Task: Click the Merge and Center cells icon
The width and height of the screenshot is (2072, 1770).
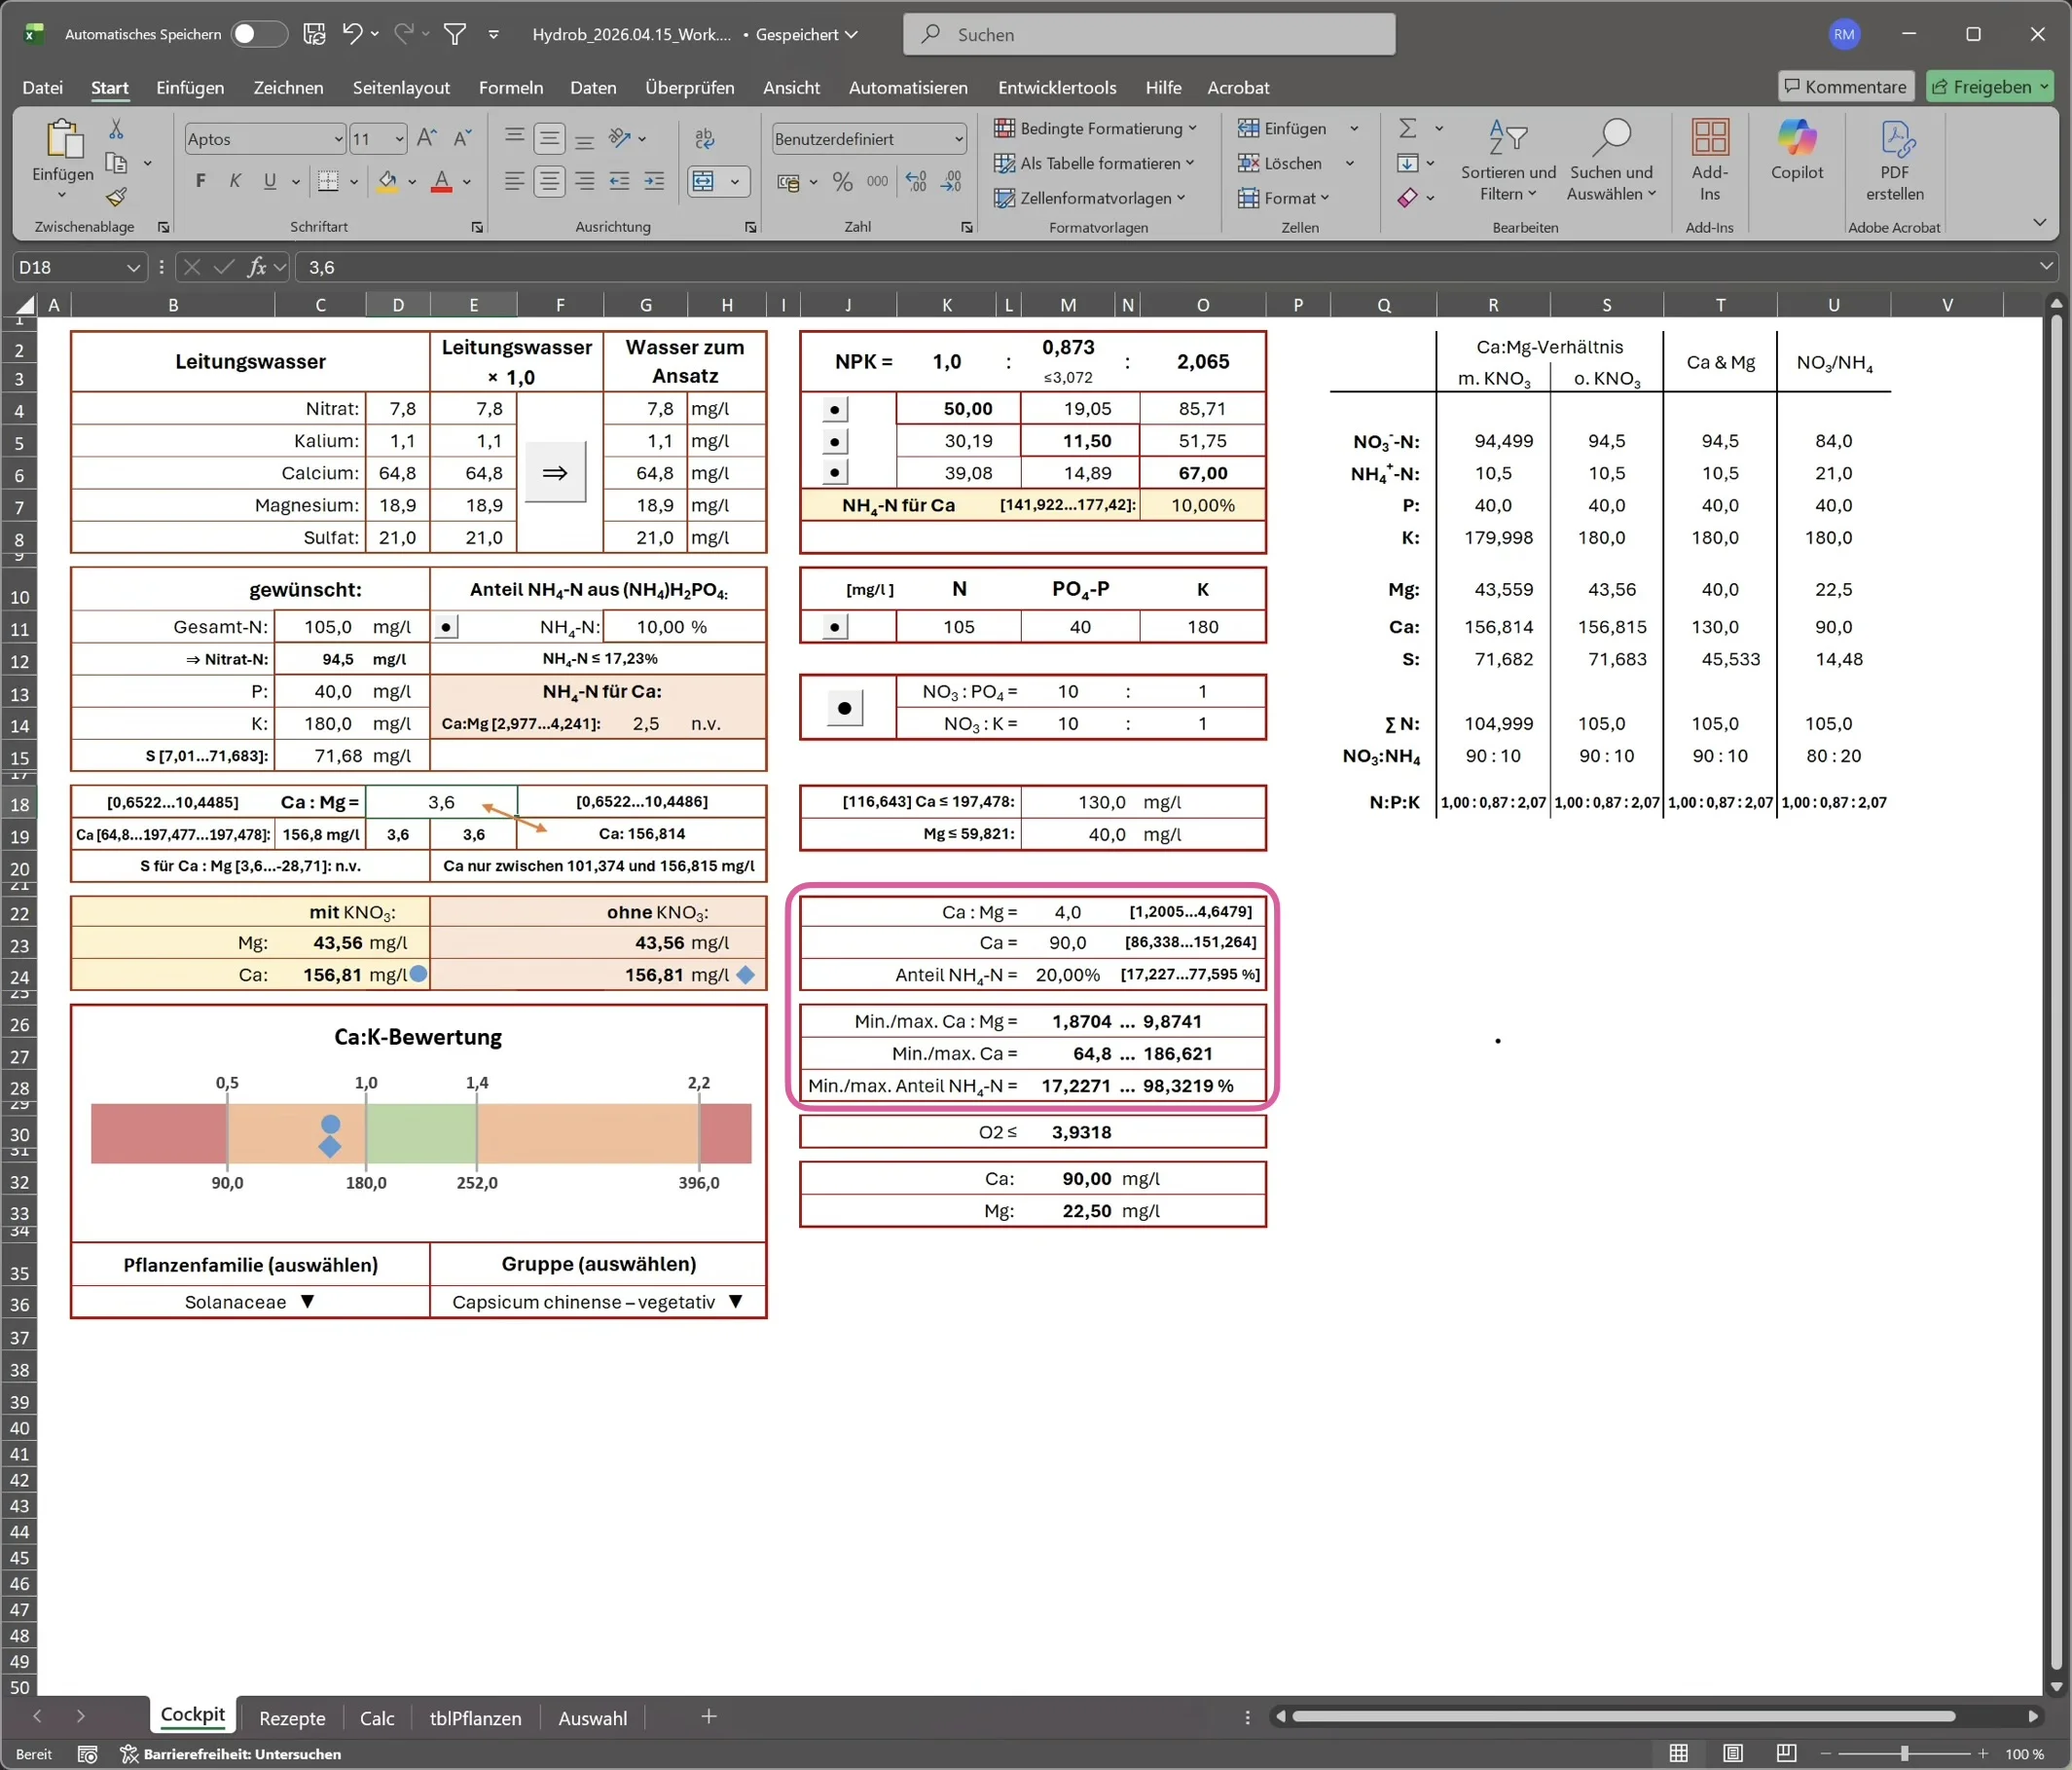Action: pyautogui.click(x=704, y=181)
